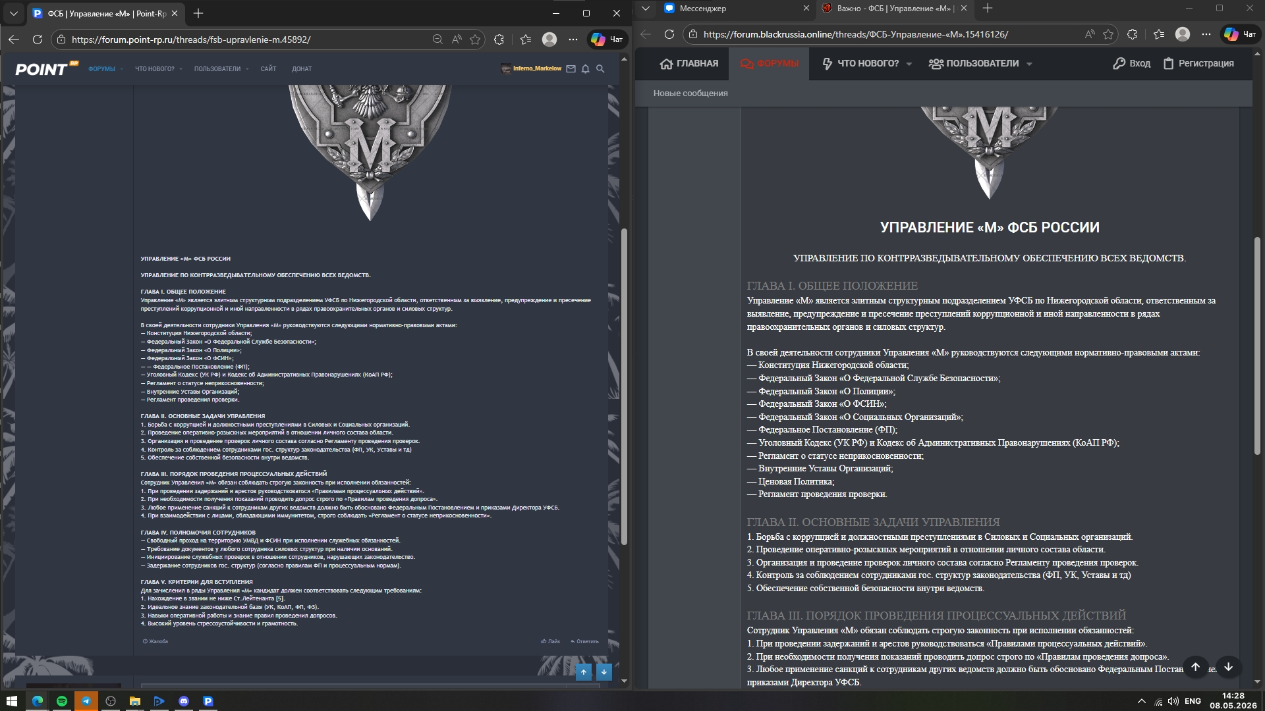Open new tab in Black Russia window
Viewport: 1265px width, 711px height.
988,9
